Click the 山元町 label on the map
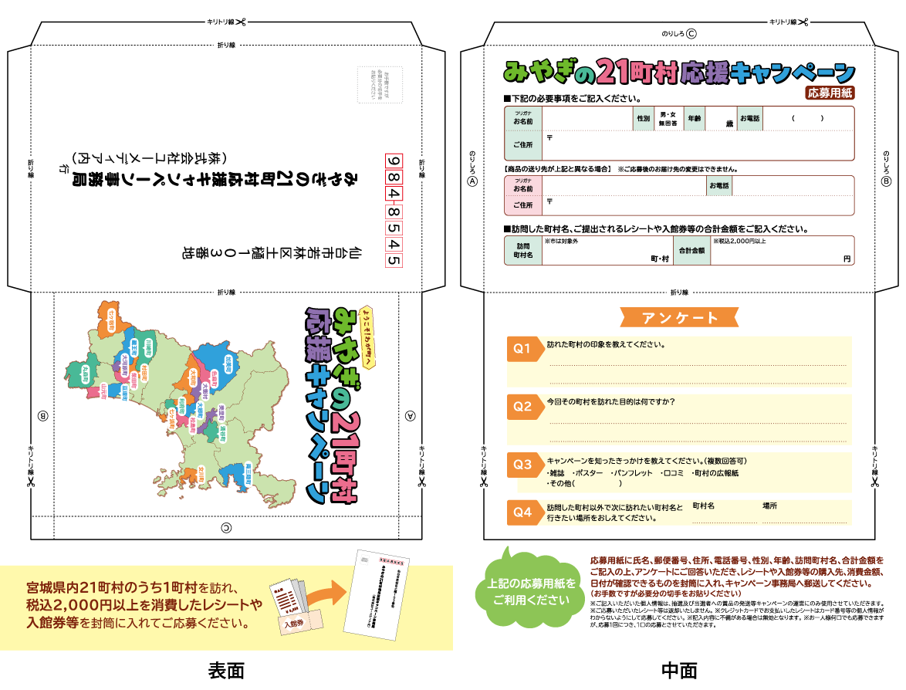The width and height of the screenshot is (906, 690). [103, 391]
